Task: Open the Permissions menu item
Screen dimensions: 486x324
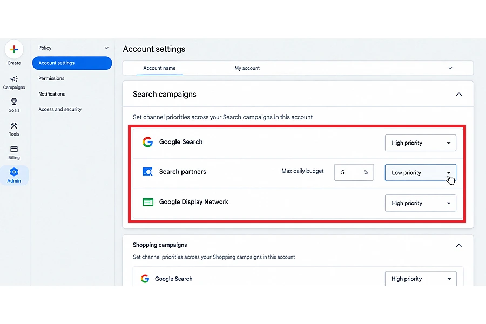Action: point(51,78)
